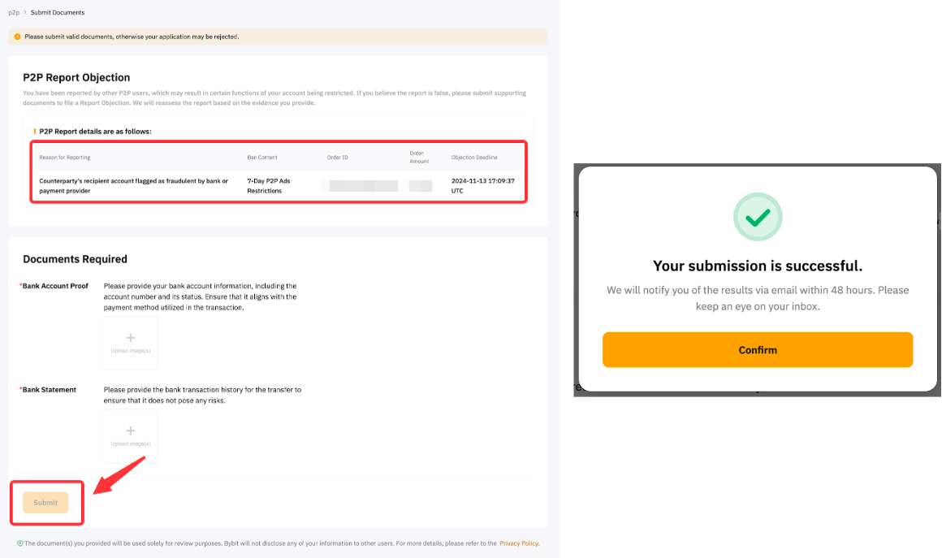Click the green shield icon in footer
The image size is (942, 558).
[19, 543]
